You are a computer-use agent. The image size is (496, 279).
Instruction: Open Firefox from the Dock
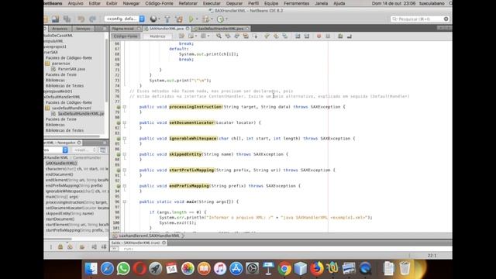coord(317,269)
